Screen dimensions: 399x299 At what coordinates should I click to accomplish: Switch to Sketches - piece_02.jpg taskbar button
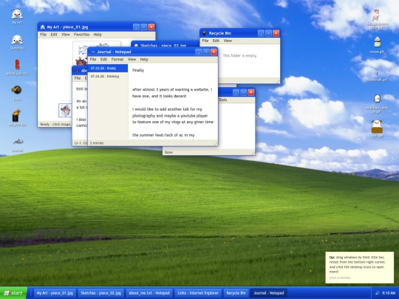tap(100, 293)
